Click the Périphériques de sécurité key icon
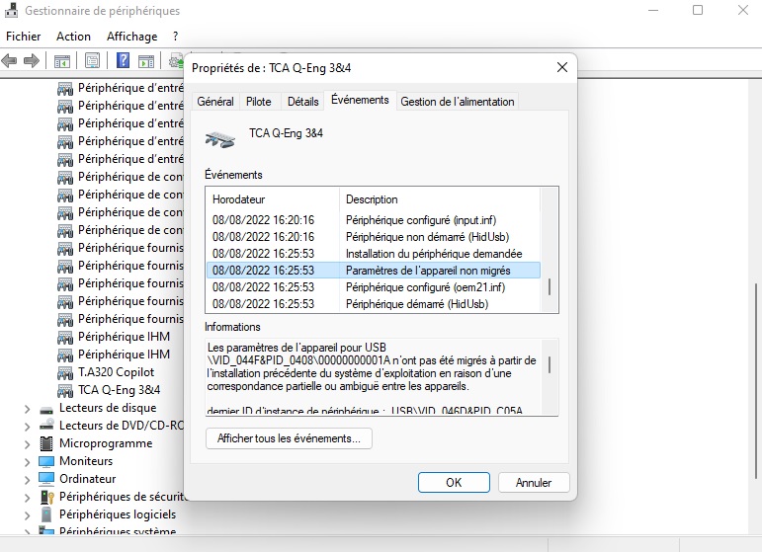Screen dimensions: 762x552 coord(46,497)
